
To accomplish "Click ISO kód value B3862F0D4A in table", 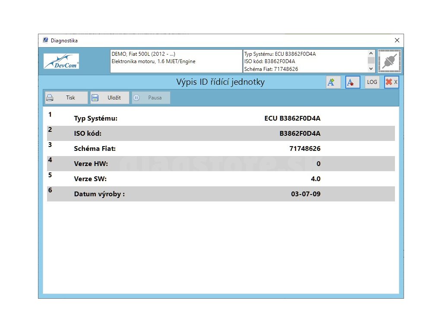I will point(300,133).
